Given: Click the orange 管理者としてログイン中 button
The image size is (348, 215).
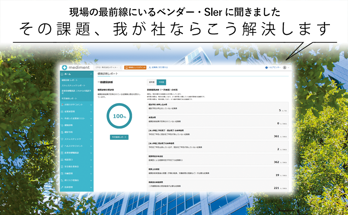Looking at the screenshot, I should click(x=135, y=67).
